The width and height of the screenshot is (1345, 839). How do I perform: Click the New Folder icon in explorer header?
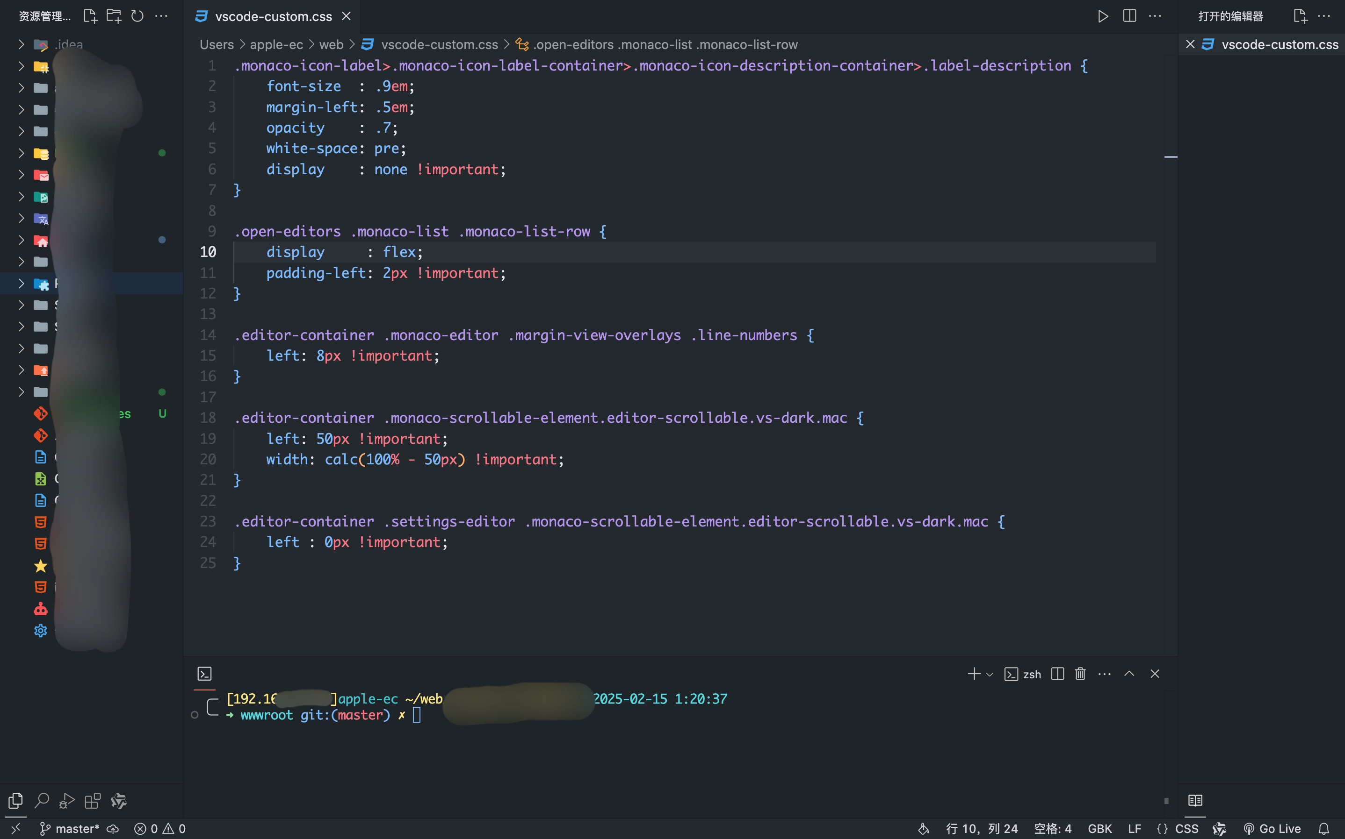[x=114, y=16]
